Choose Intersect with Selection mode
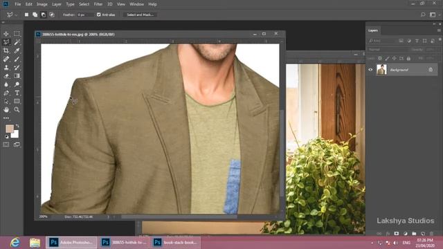The height and width of the screenshot is (249, 443). 52,15
